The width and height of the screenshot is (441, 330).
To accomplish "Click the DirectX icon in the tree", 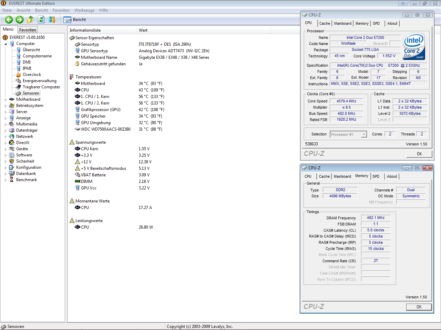I will tap(12, 143).
